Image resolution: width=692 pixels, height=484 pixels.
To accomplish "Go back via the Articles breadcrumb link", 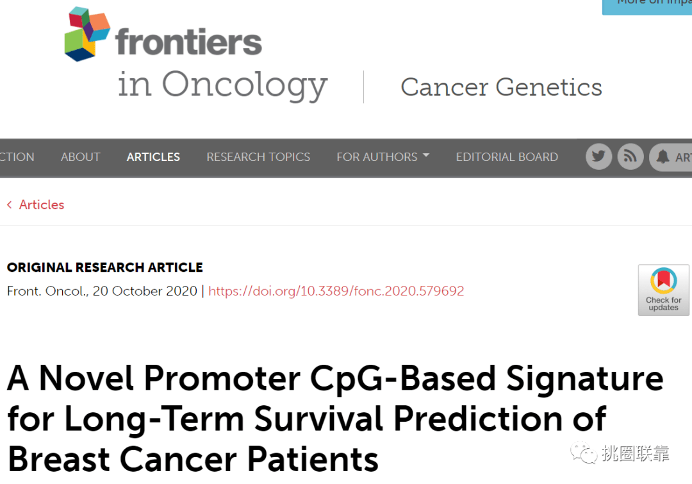I will click(41, 204).
